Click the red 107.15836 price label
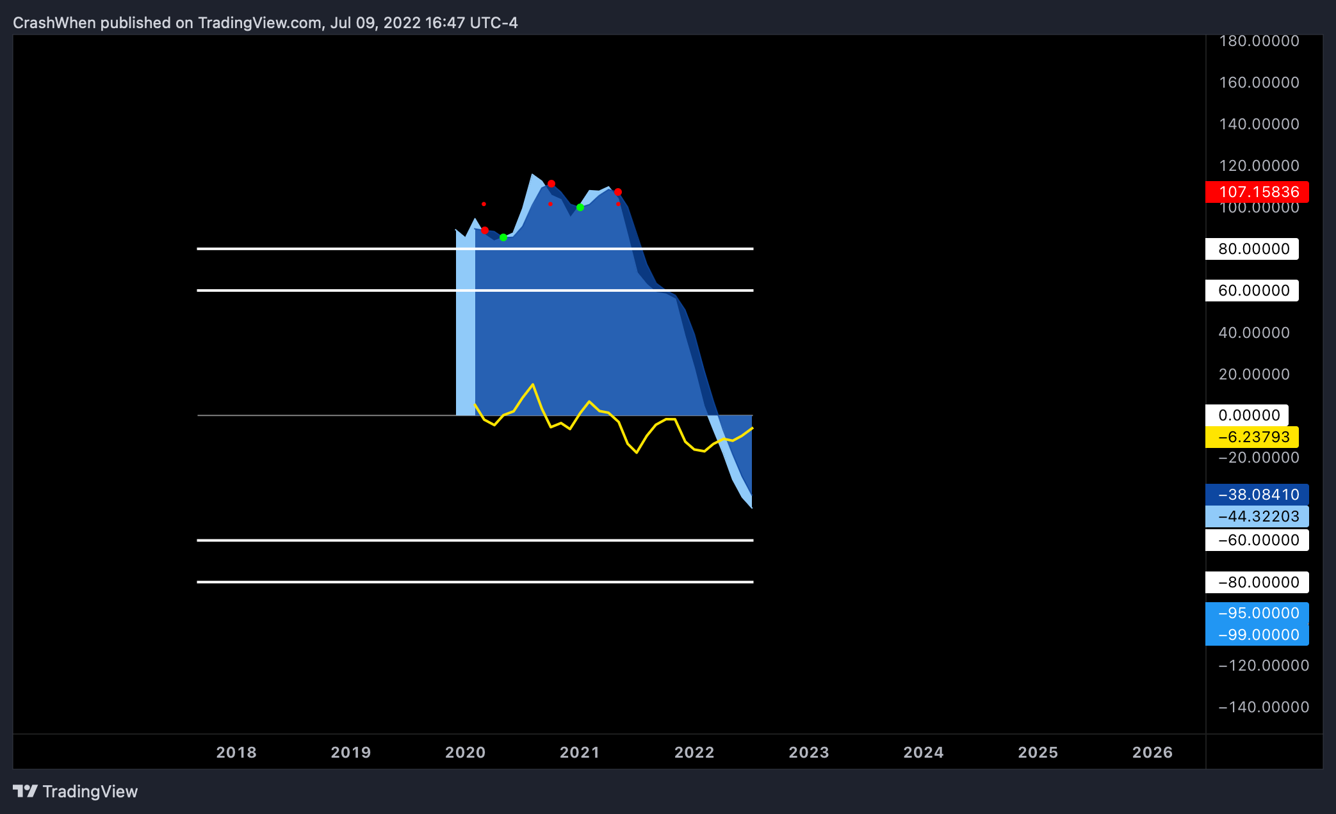Image resolution: width=1336 pixels, height=814 pixels. (1257, 192)
